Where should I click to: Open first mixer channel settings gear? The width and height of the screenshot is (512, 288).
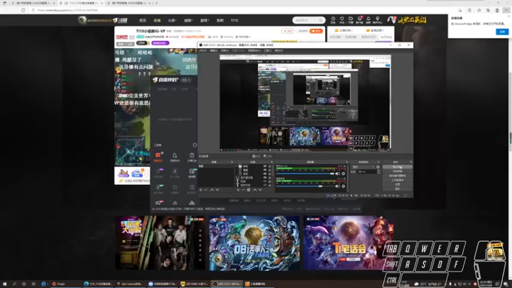[343, 173]
